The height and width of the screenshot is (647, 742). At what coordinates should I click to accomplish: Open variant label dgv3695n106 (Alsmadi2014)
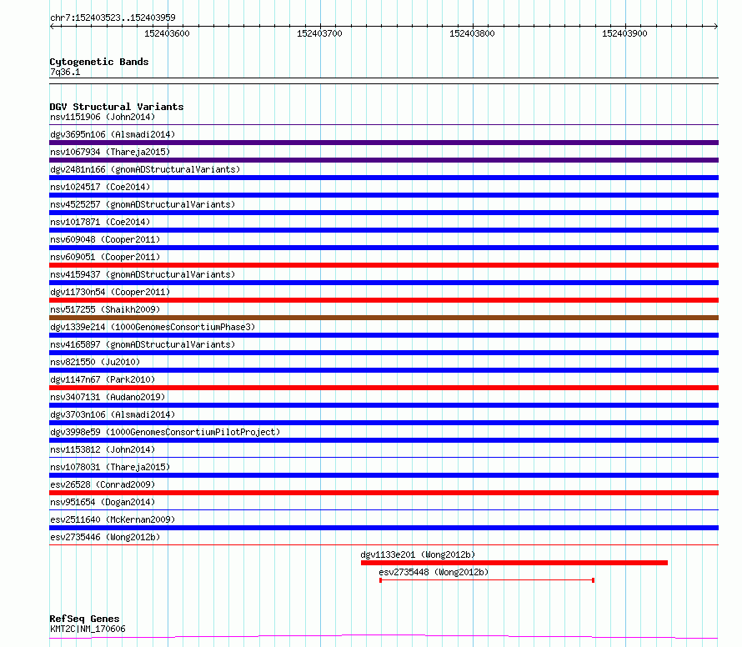(113, 134)
